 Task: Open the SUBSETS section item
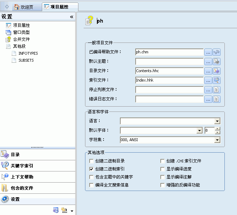23,60
